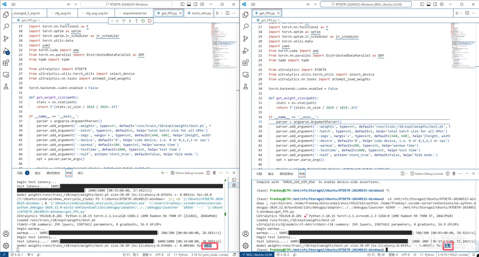Open Extensions view in left window
479x257 pixels.
6,63
